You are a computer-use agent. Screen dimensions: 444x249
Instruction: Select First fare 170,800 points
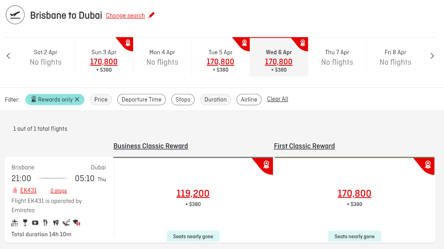tap(354, 193)
